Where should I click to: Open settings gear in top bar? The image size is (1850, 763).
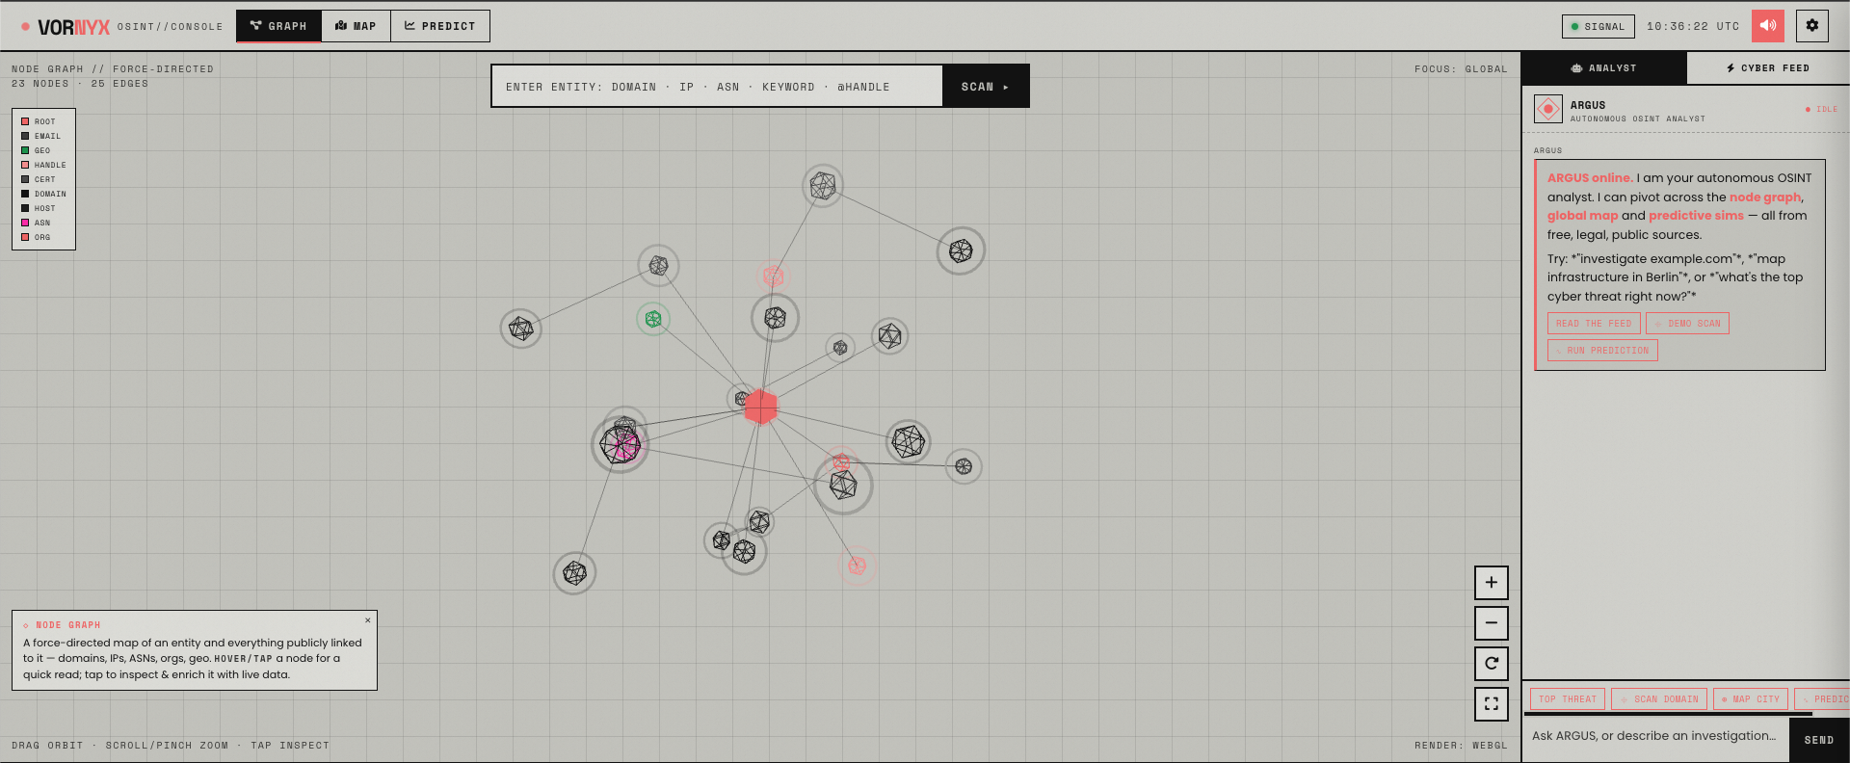[x=1812, y=26]
